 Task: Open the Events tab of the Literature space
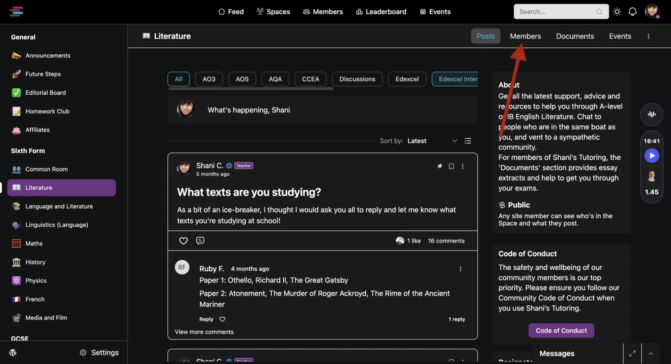[x=620, y=36]
